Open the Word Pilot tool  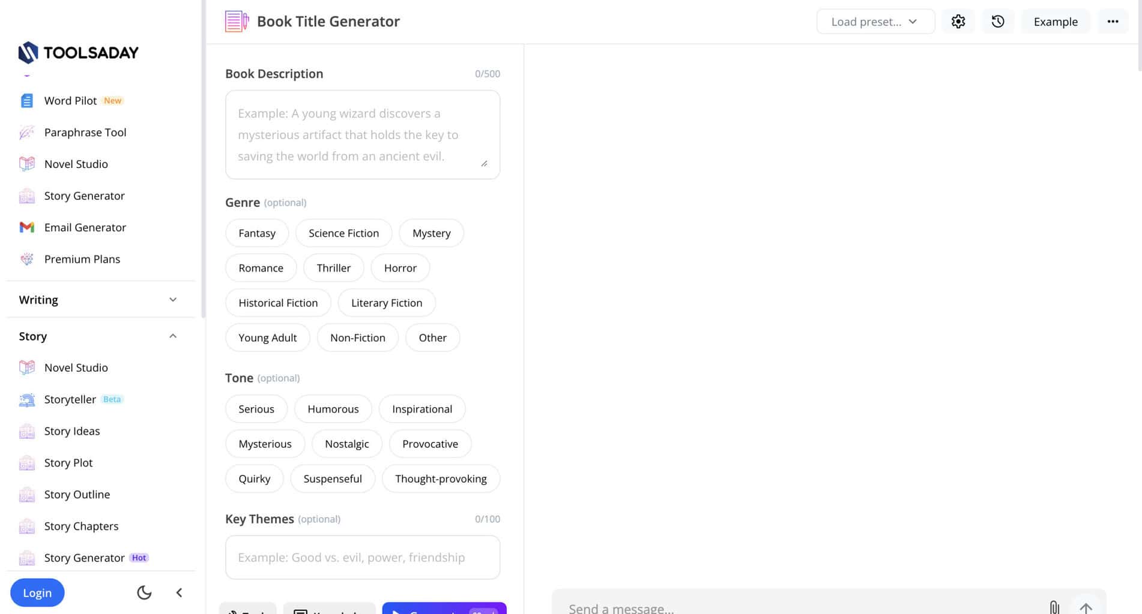click(70, 100)
